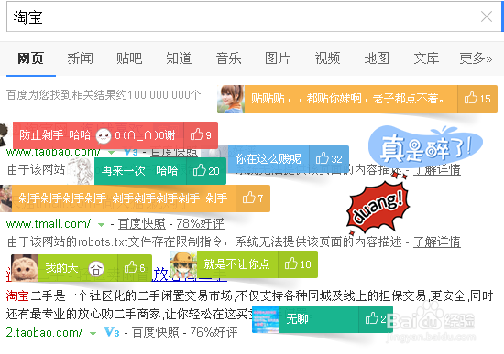Expand the 更多» menu

coord(476,59)
